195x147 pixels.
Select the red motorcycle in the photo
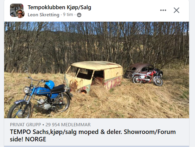pyautogui.click(x=147, y=78)
